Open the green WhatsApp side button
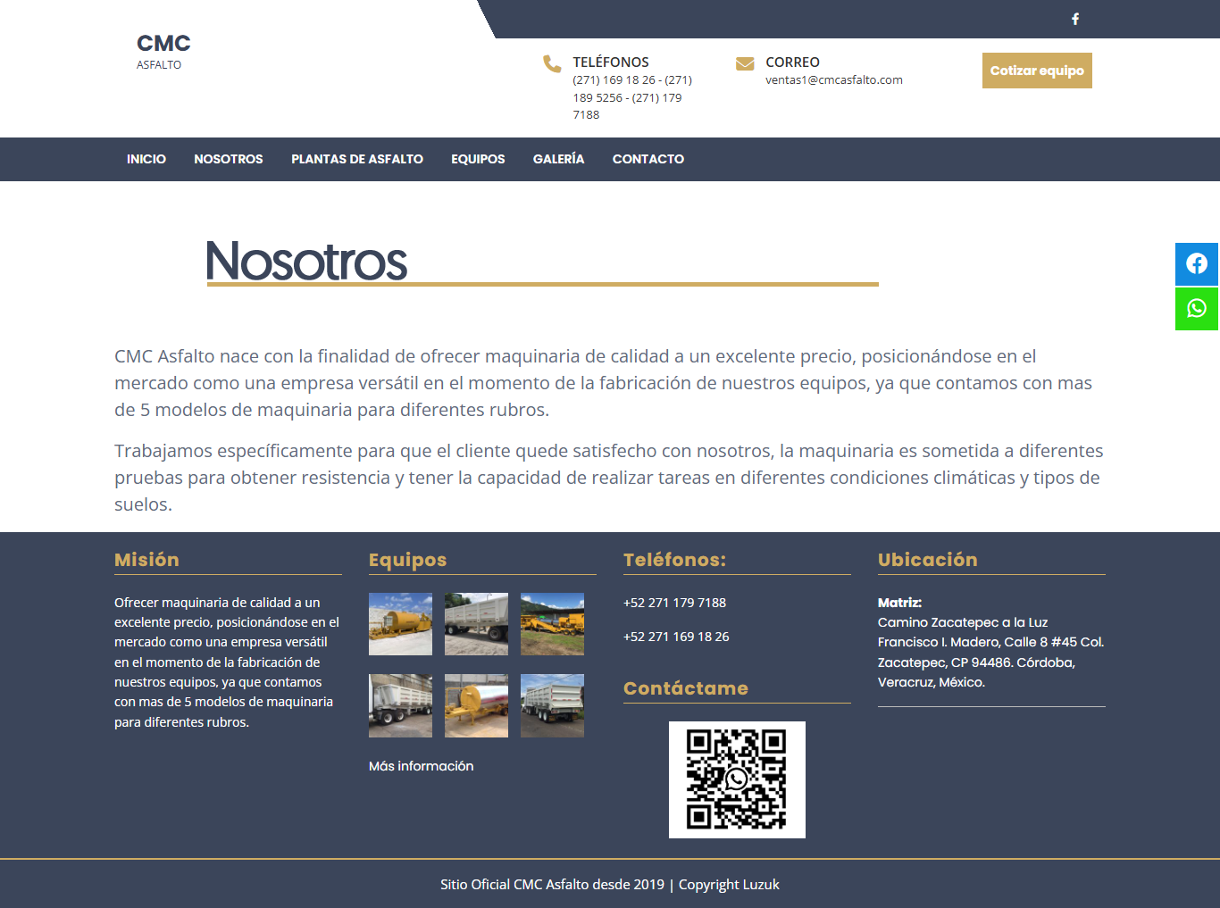1220x908 pixels. 1197,309
